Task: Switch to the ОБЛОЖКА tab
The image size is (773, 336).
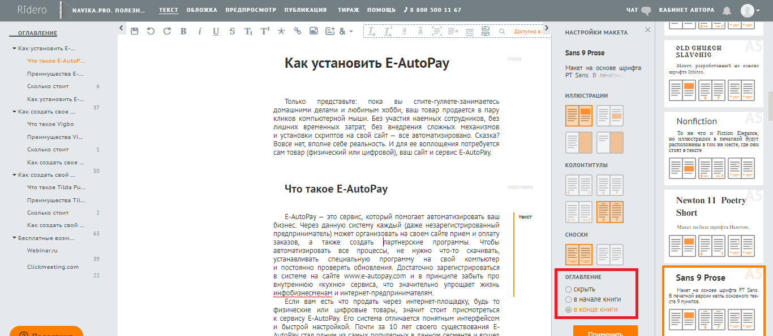Action: [x=202, y=10]
